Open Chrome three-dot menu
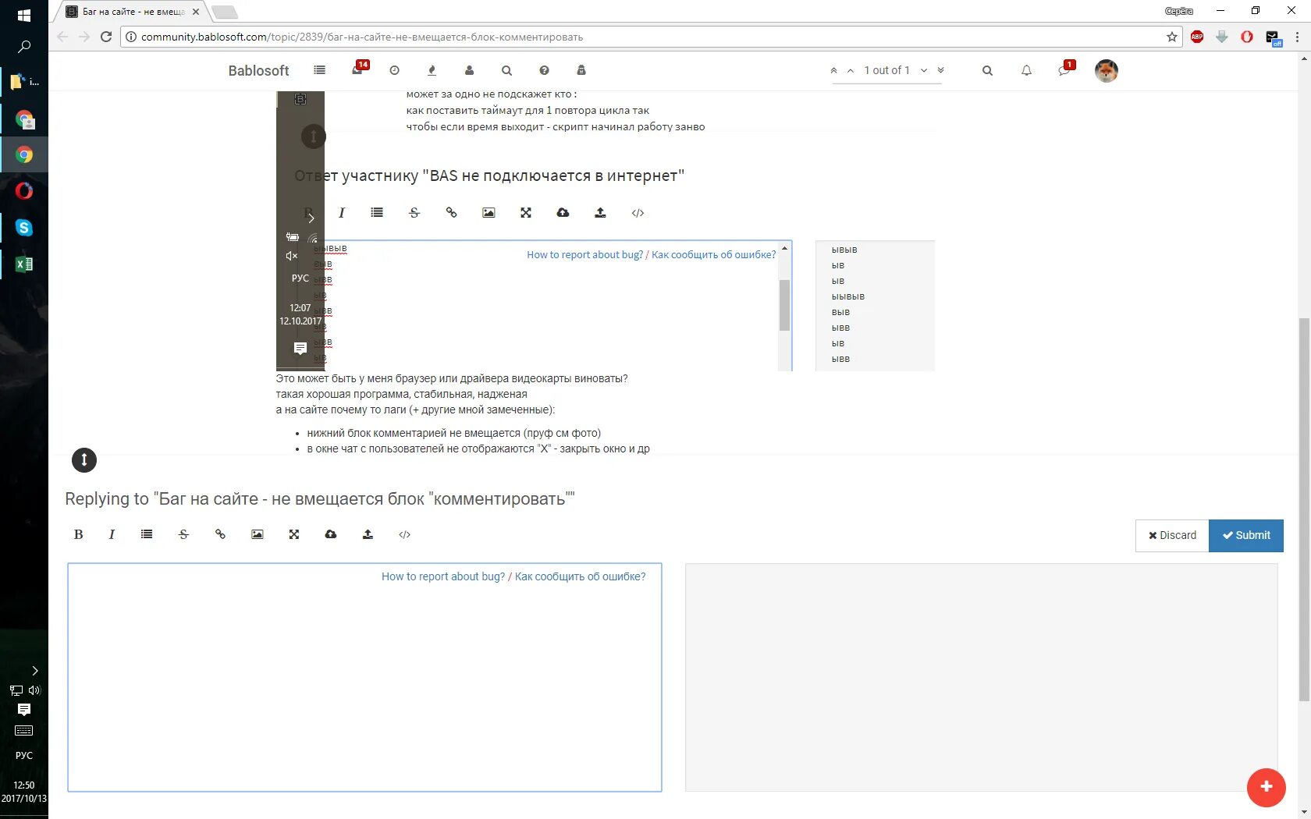This screenshot has height=819, width=1311. (x=1297, y=37)
